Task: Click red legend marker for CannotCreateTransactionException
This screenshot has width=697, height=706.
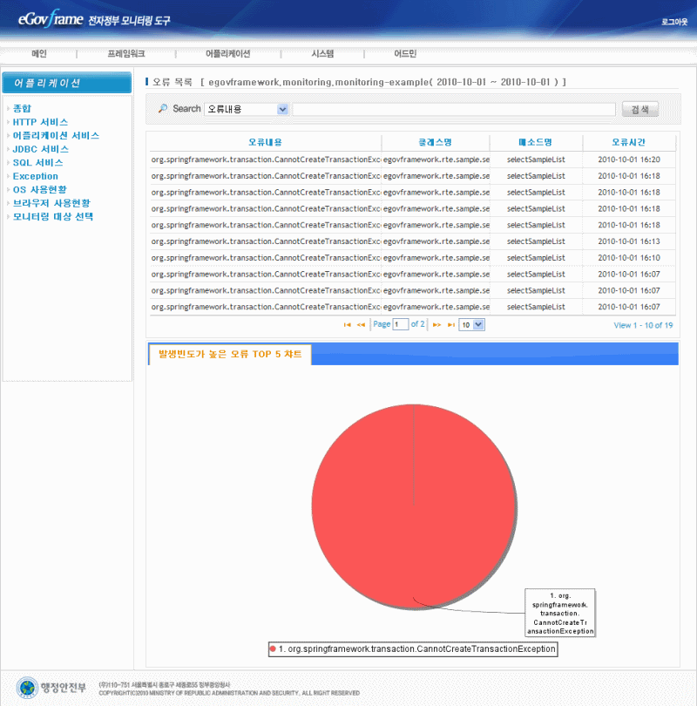Action: [x=273, y=649]
